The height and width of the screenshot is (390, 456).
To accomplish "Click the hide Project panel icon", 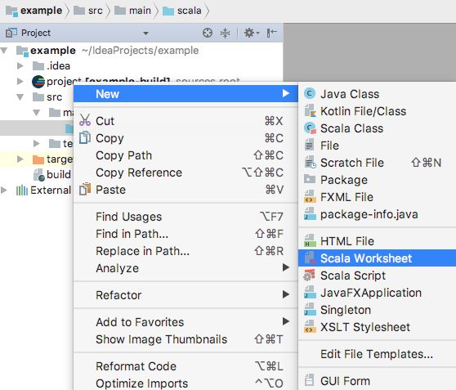I will [x=271, y=33].
